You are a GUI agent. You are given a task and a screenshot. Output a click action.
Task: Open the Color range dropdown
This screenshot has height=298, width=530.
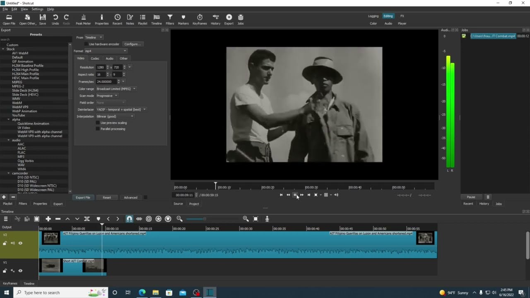coord(116,89)
